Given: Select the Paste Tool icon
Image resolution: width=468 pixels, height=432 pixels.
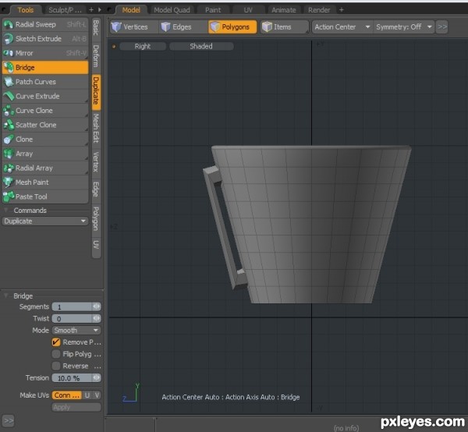Looking at the screenshot, I should [9, 197].
